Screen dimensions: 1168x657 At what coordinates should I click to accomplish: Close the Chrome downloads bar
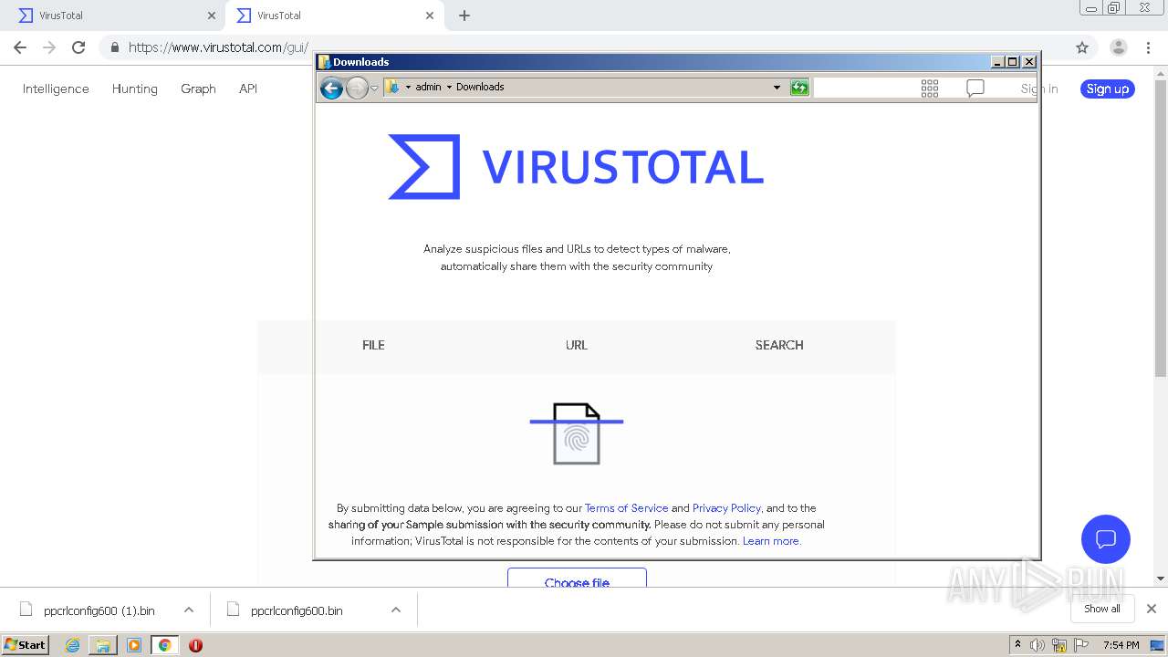point(1152,609)
